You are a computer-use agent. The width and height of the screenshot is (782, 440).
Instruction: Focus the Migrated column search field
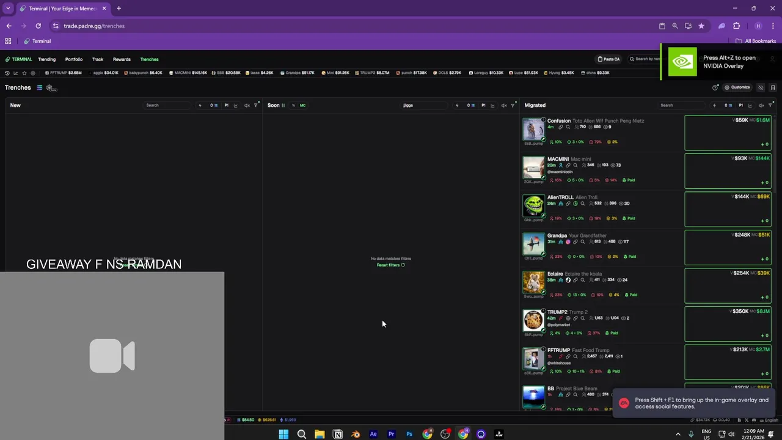tap(682, 105)
